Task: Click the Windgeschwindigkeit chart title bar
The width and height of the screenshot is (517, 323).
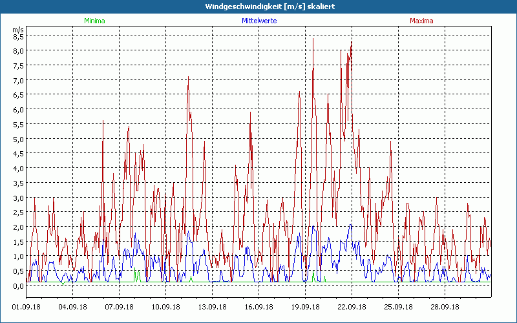Action: pyautogui.click(x=258, y=6)
